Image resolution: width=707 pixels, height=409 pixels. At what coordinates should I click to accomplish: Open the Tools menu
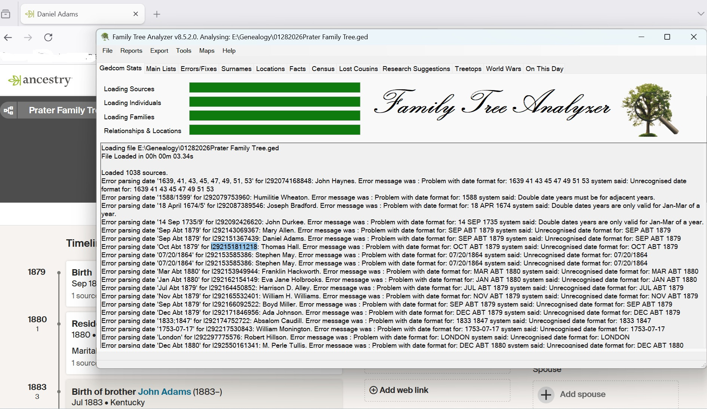tap(184, 50)
